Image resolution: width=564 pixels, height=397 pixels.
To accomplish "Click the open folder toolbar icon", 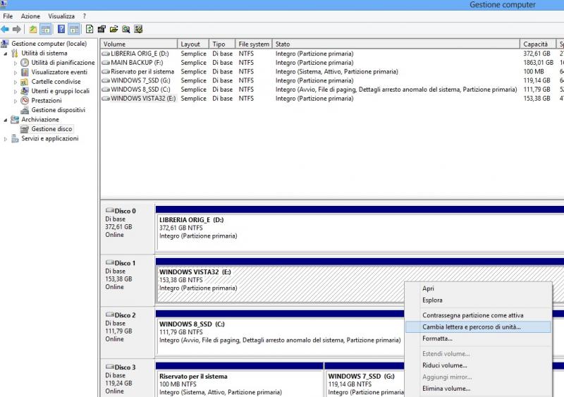I will click(114, 29).
